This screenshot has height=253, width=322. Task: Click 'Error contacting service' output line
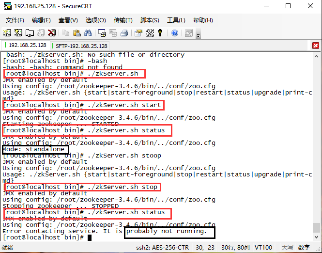click(104, 231)
